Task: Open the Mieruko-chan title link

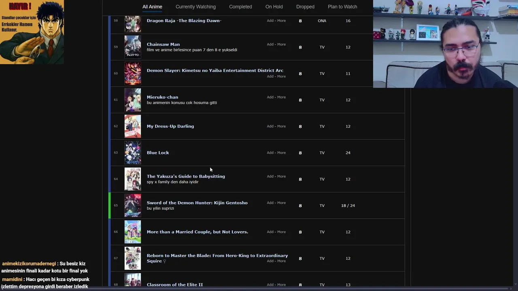Action: tap(162, 97)
